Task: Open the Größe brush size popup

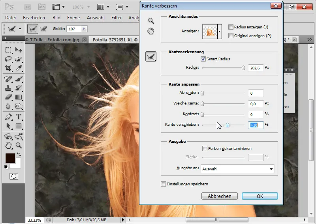Action: click(x=84, y=29)
